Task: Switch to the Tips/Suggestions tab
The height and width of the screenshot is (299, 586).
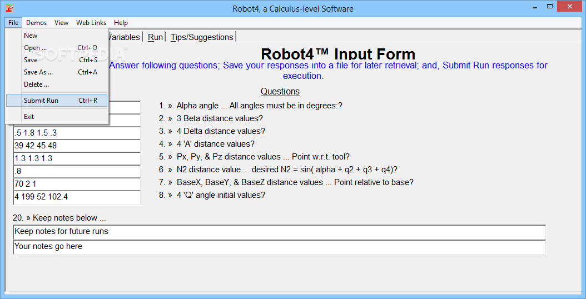Action: pos(202,37)
